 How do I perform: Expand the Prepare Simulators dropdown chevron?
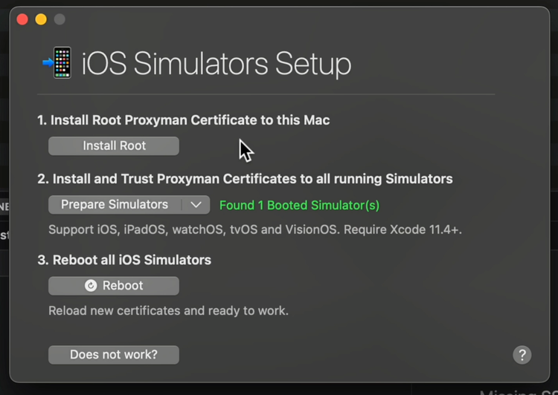[196, 205]
